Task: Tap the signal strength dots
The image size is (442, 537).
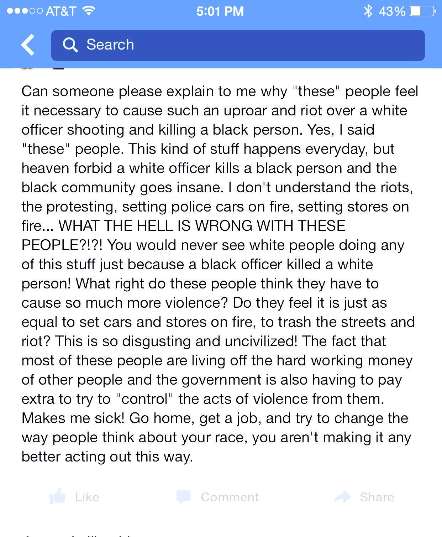Action: [25, 11]
